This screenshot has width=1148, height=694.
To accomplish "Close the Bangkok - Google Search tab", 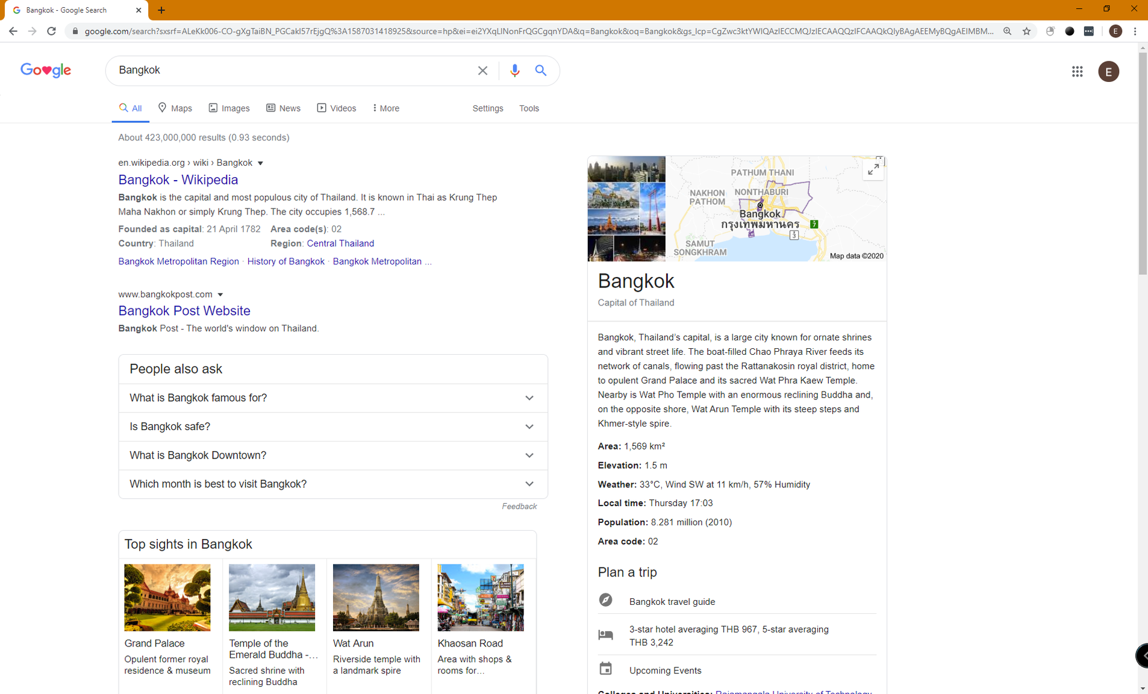I will point(139,10).
